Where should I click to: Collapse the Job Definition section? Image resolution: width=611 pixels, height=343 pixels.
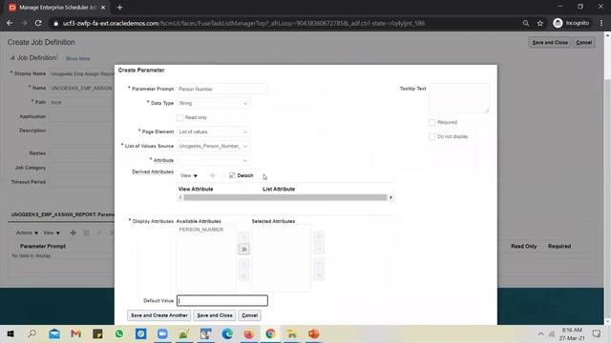12,58
